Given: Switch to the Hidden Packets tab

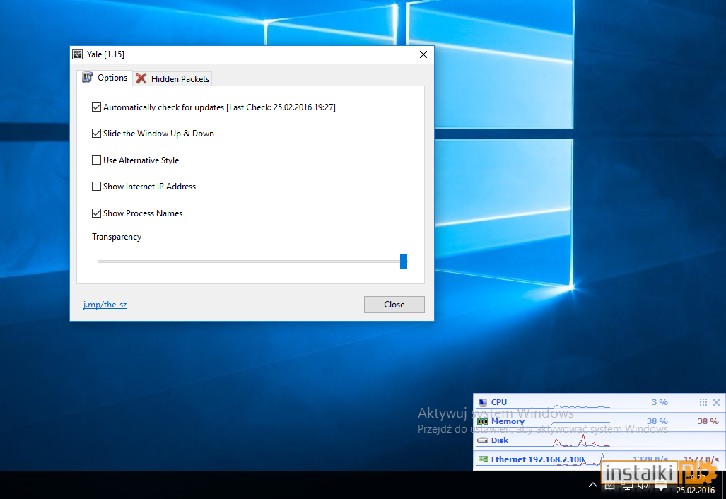Looking at the screenshot, I should coord(172,78).
